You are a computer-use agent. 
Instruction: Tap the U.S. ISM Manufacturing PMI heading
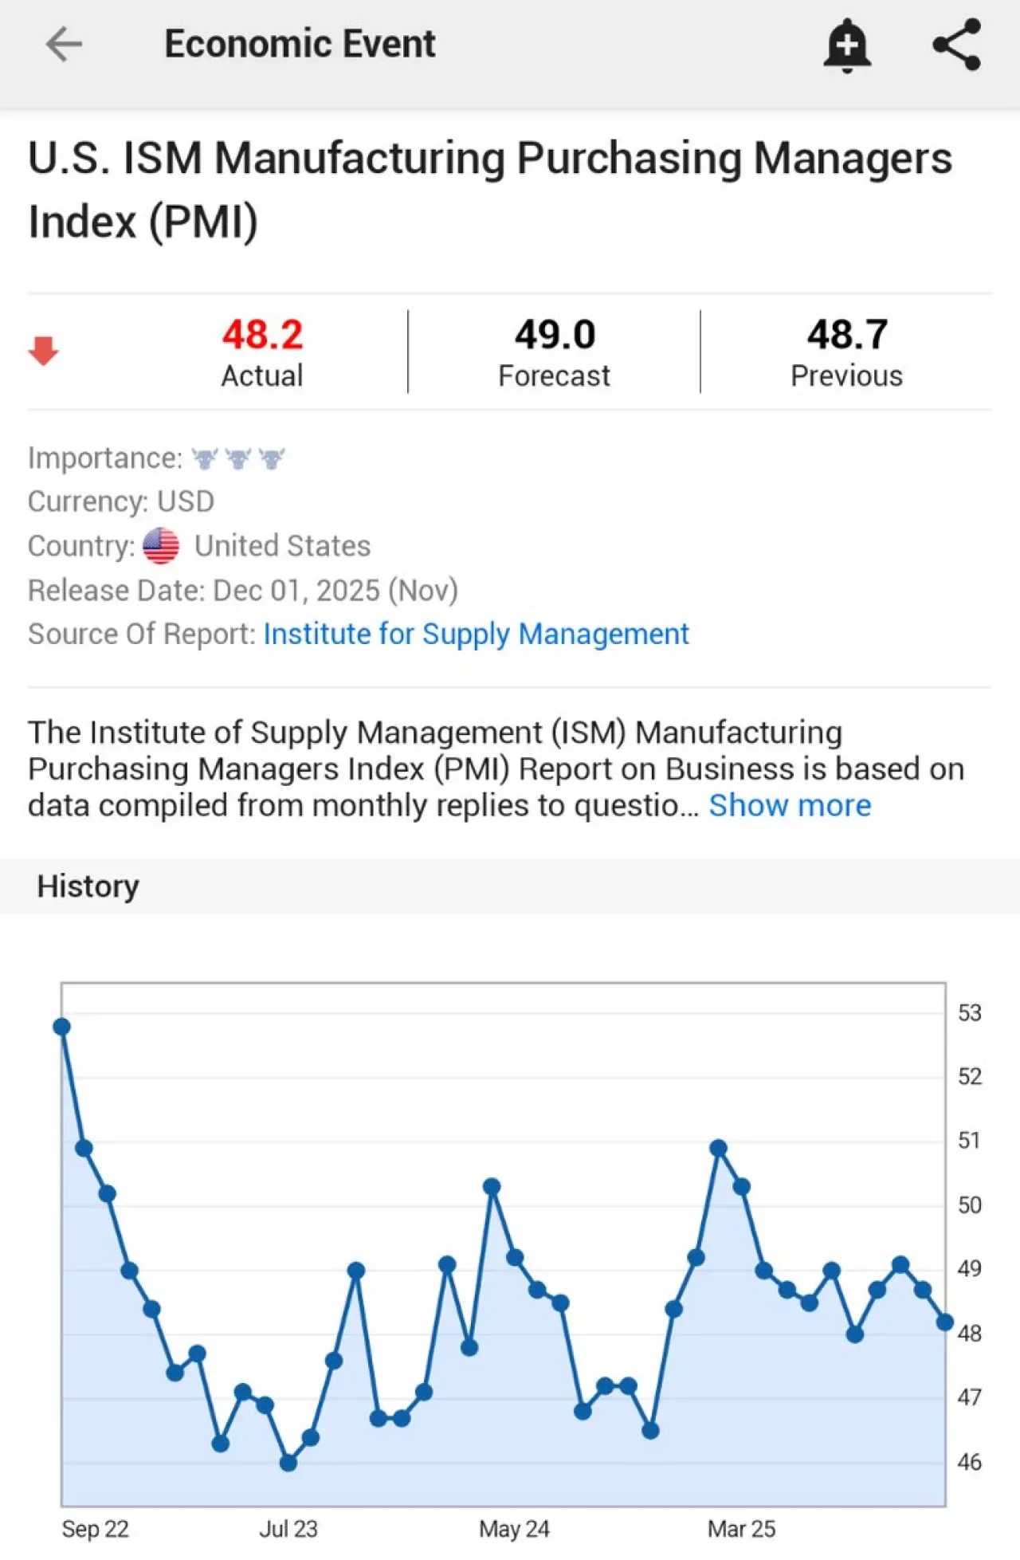[490, 190]
